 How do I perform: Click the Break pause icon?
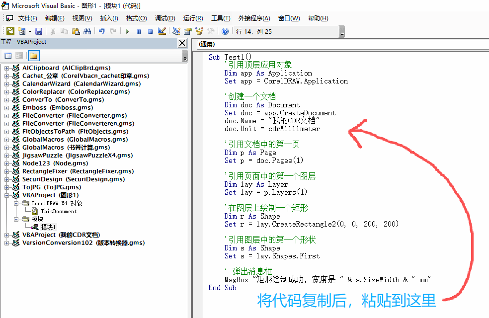pyautogui.click(x=138, y=31)
